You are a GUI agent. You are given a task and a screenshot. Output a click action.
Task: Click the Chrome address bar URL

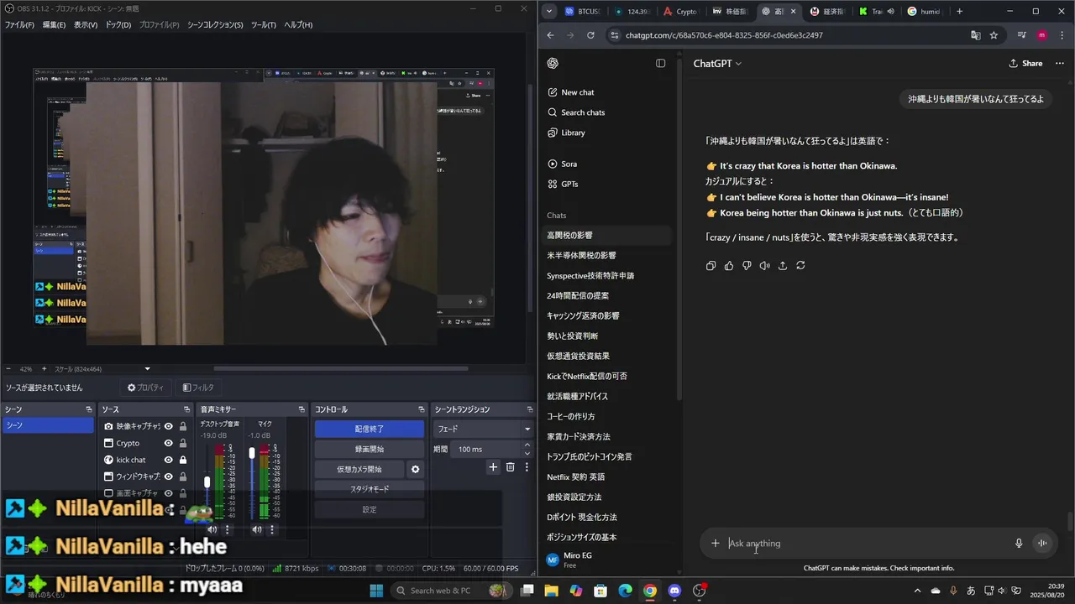pos(724,35)
